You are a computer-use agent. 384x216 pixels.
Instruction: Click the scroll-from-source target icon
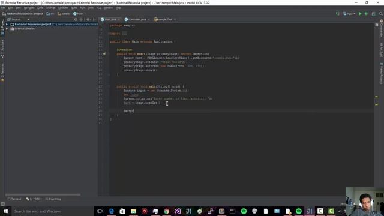click(76, 19)
